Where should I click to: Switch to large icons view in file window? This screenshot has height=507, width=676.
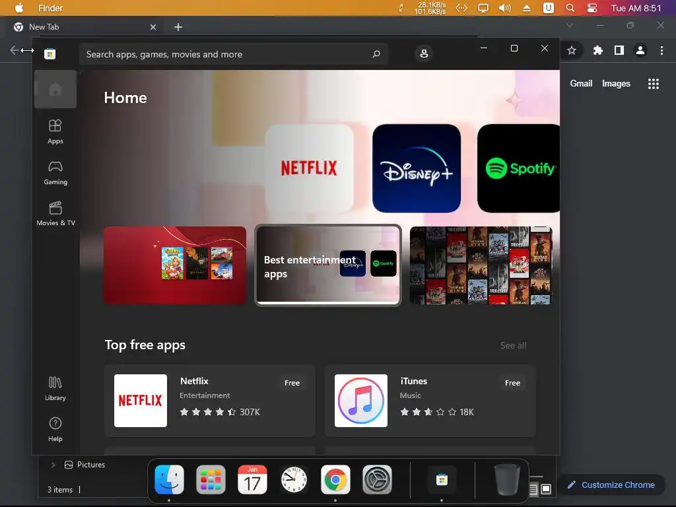[x=546, y=489]
